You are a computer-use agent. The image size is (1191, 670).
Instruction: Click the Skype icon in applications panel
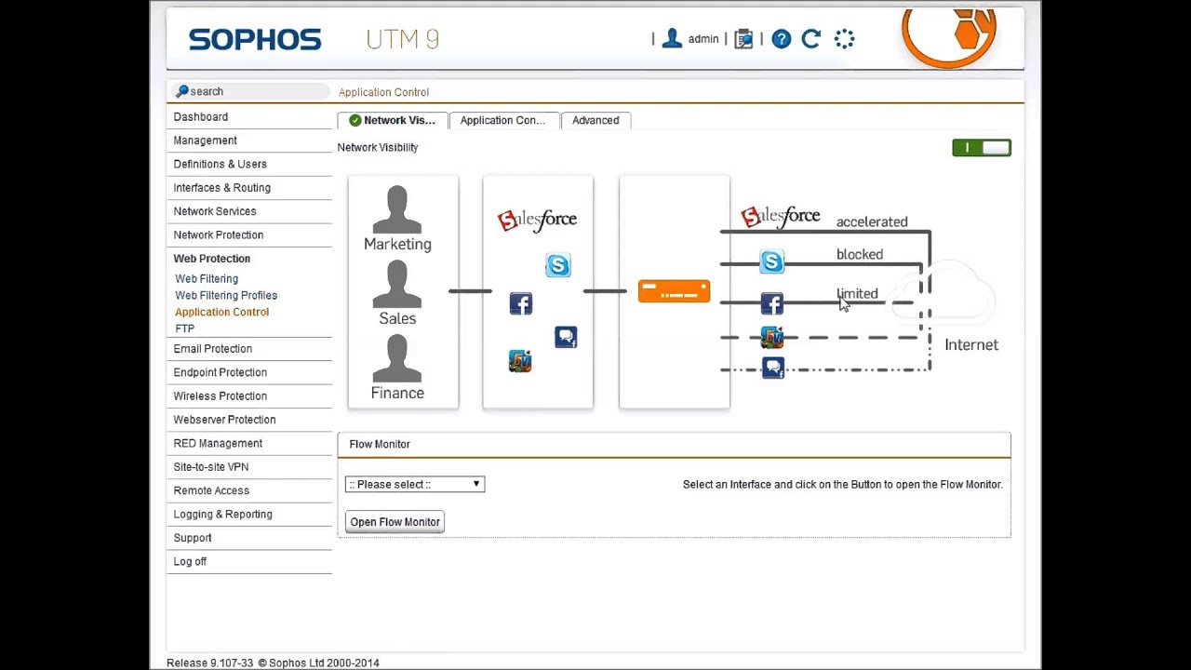coord(557,265)
